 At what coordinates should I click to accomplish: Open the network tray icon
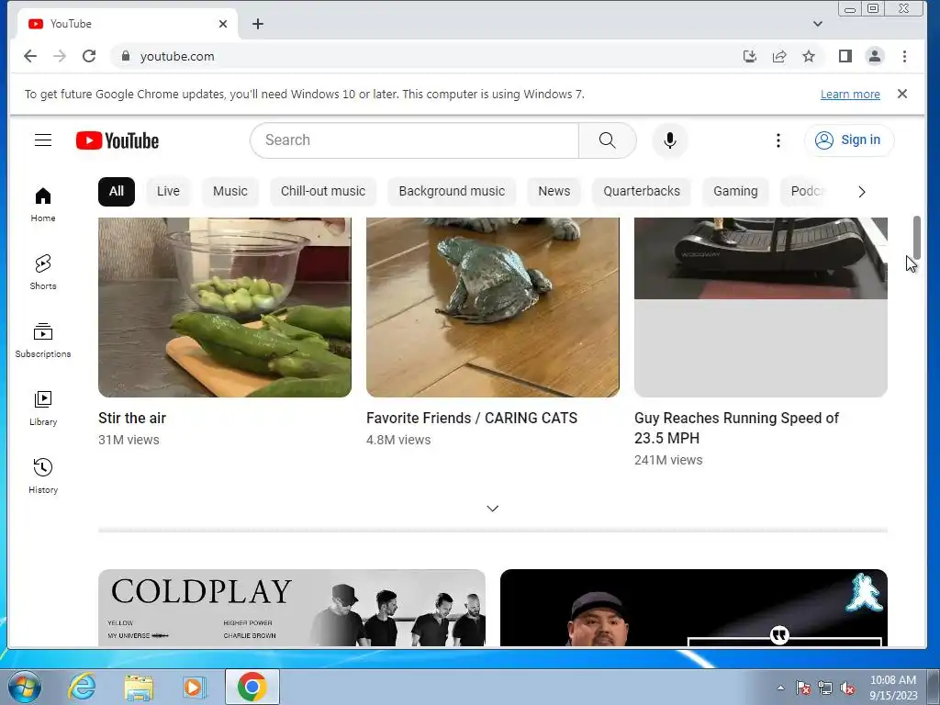(825, 688)
